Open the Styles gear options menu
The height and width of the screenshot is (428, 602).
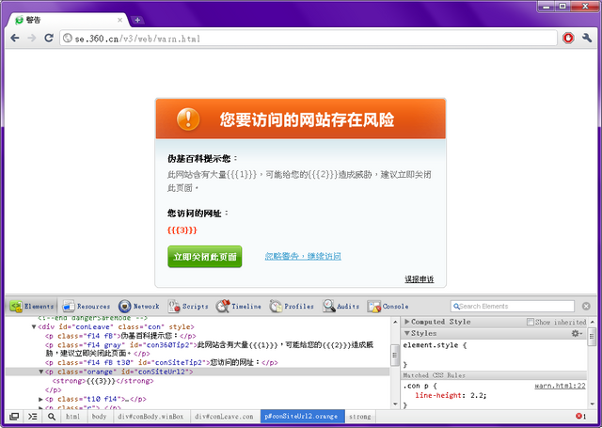click(x=577, y=333)
